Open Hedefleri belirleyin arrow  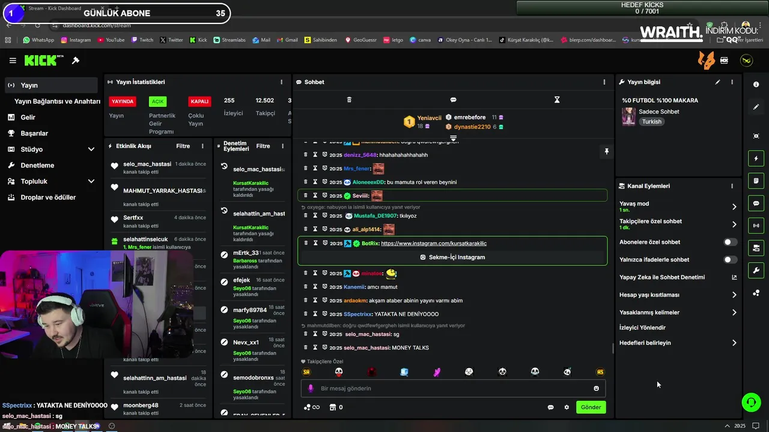pos(734,343)
